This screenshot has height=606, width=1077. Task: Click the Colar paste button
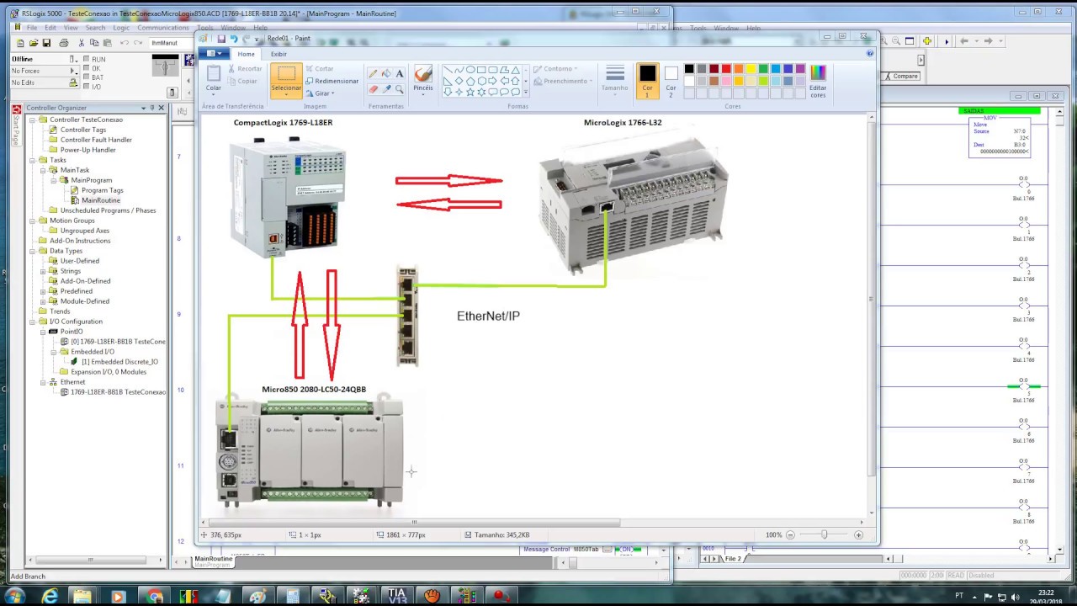click(214, 79)
